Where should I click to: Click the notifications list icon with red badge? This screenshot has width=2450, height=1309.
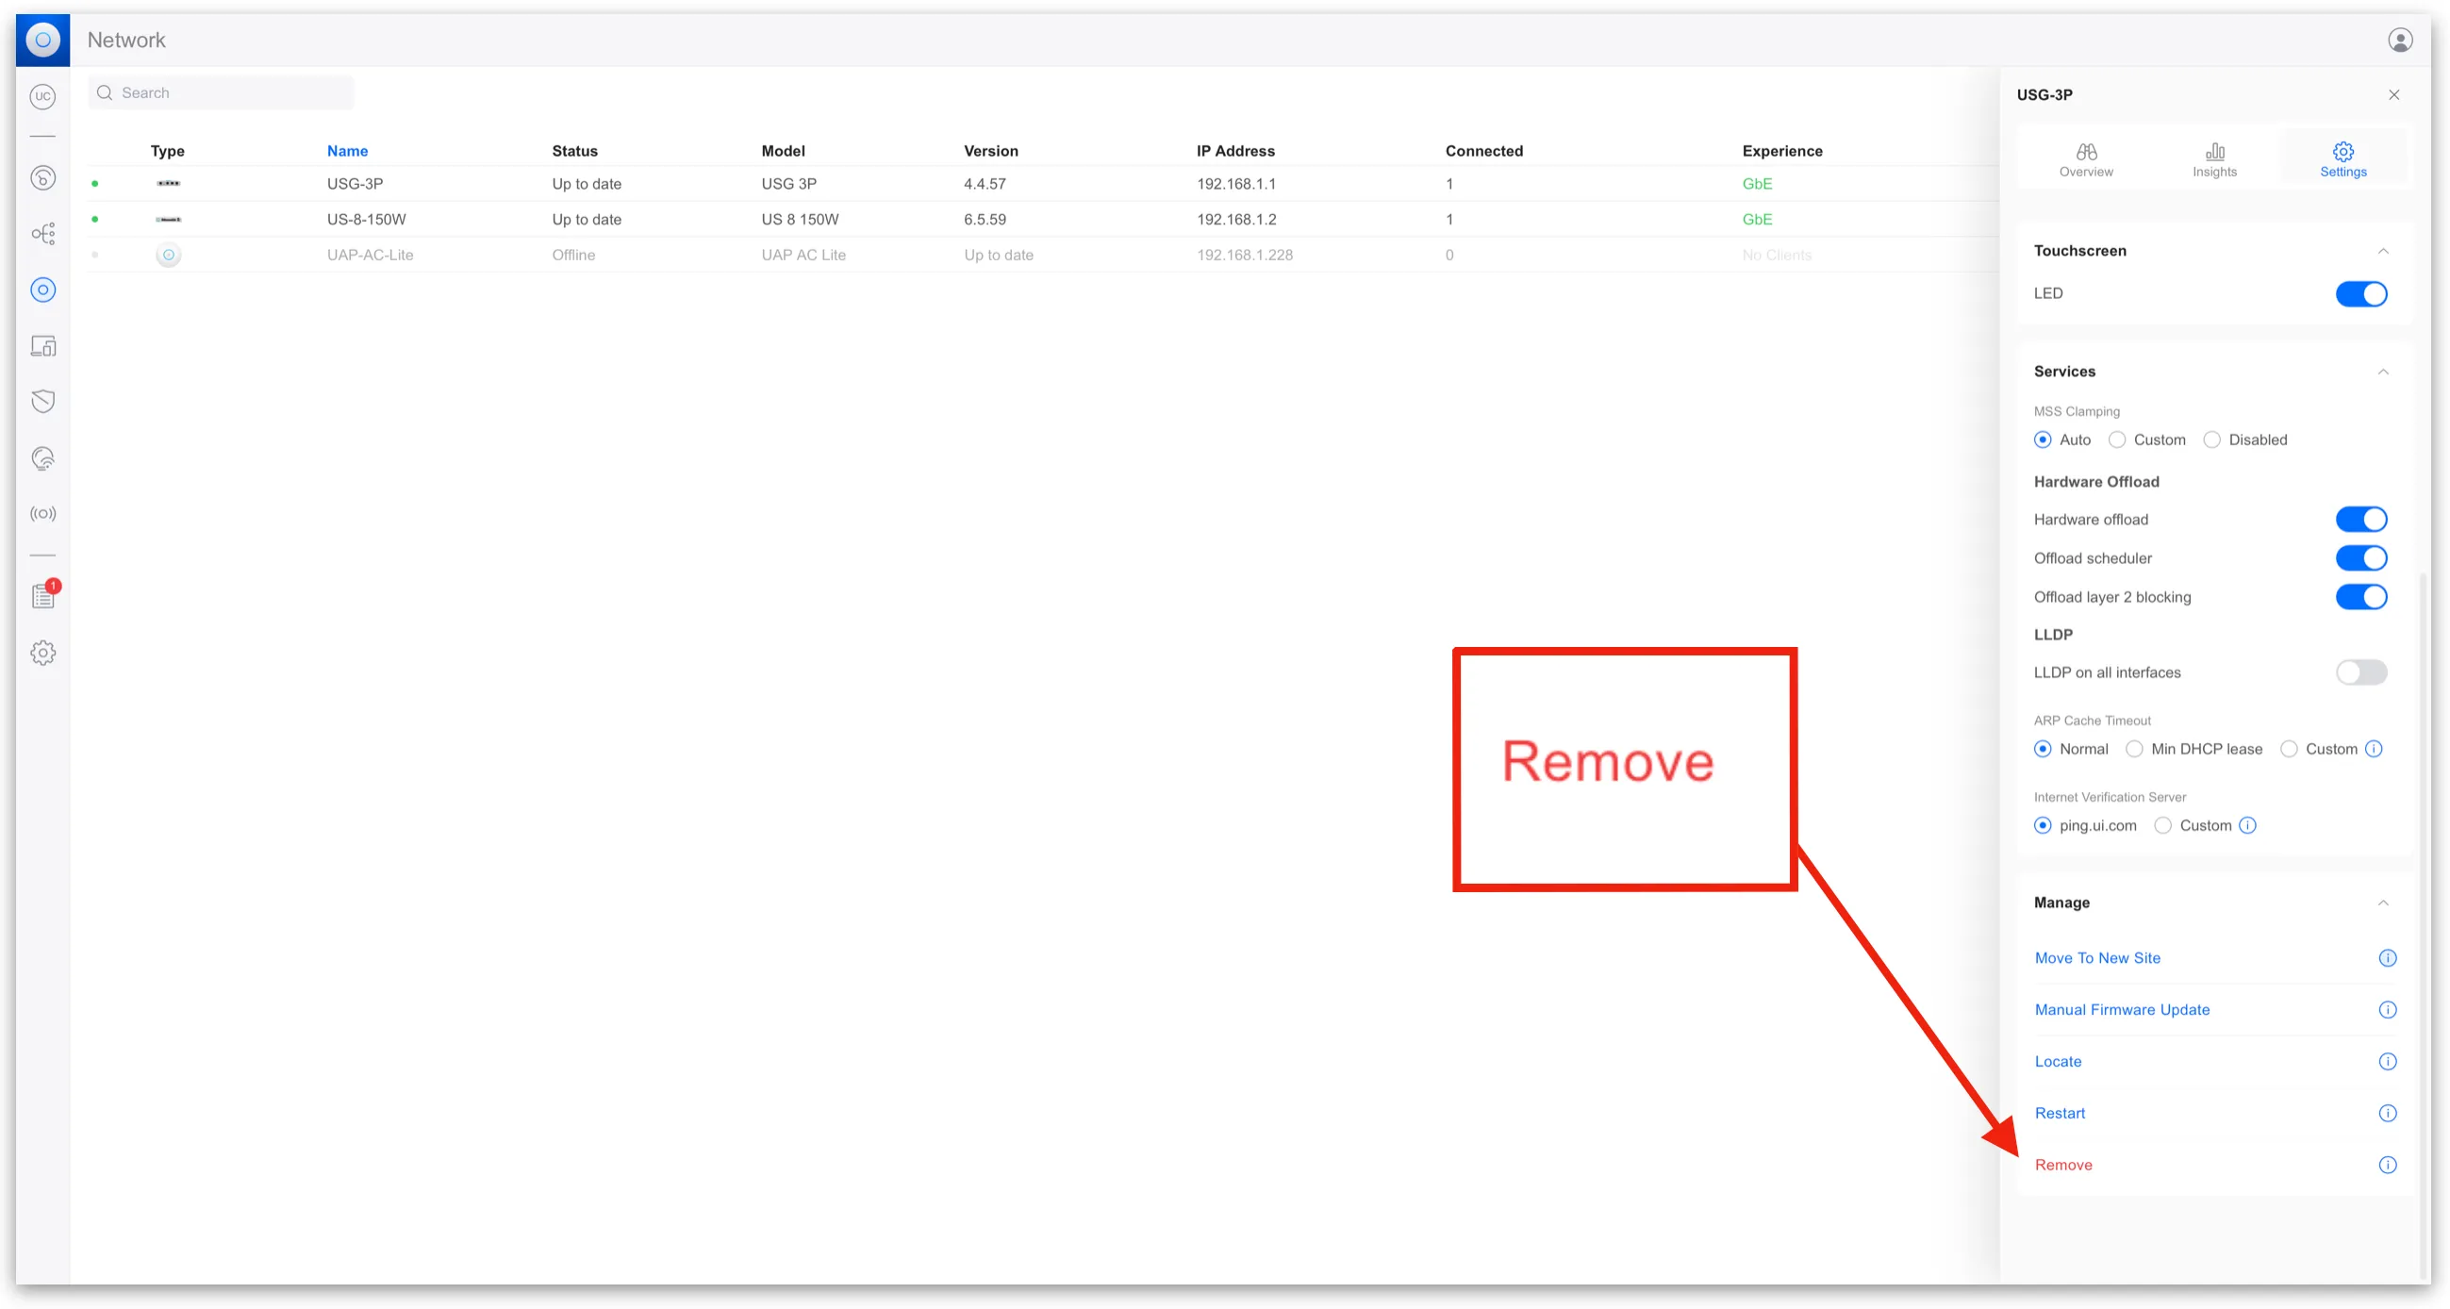click(42, 596)
